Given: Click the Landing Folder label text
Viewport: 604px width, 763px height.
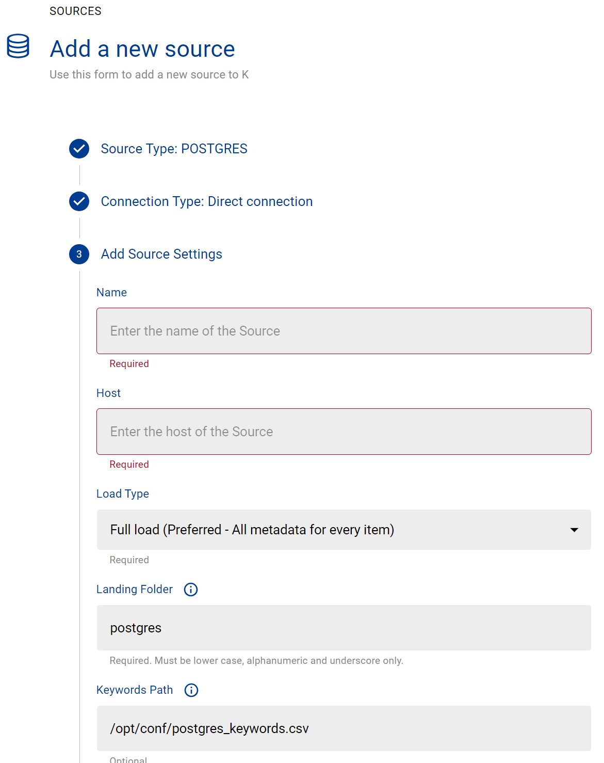Looking at the screenshot, I should point(135,590).
